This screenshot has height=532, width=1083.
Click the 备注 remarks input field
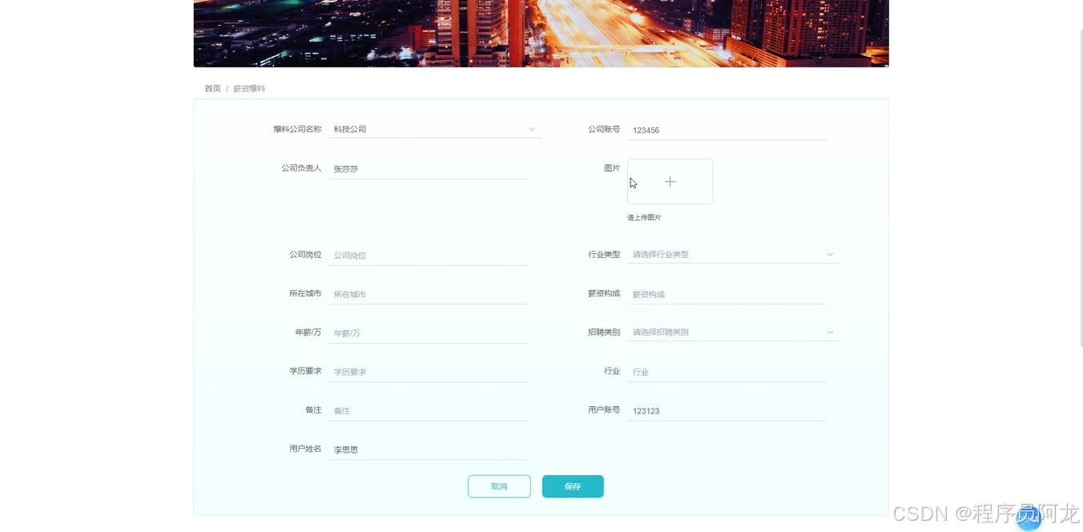[x=429, y=410]
